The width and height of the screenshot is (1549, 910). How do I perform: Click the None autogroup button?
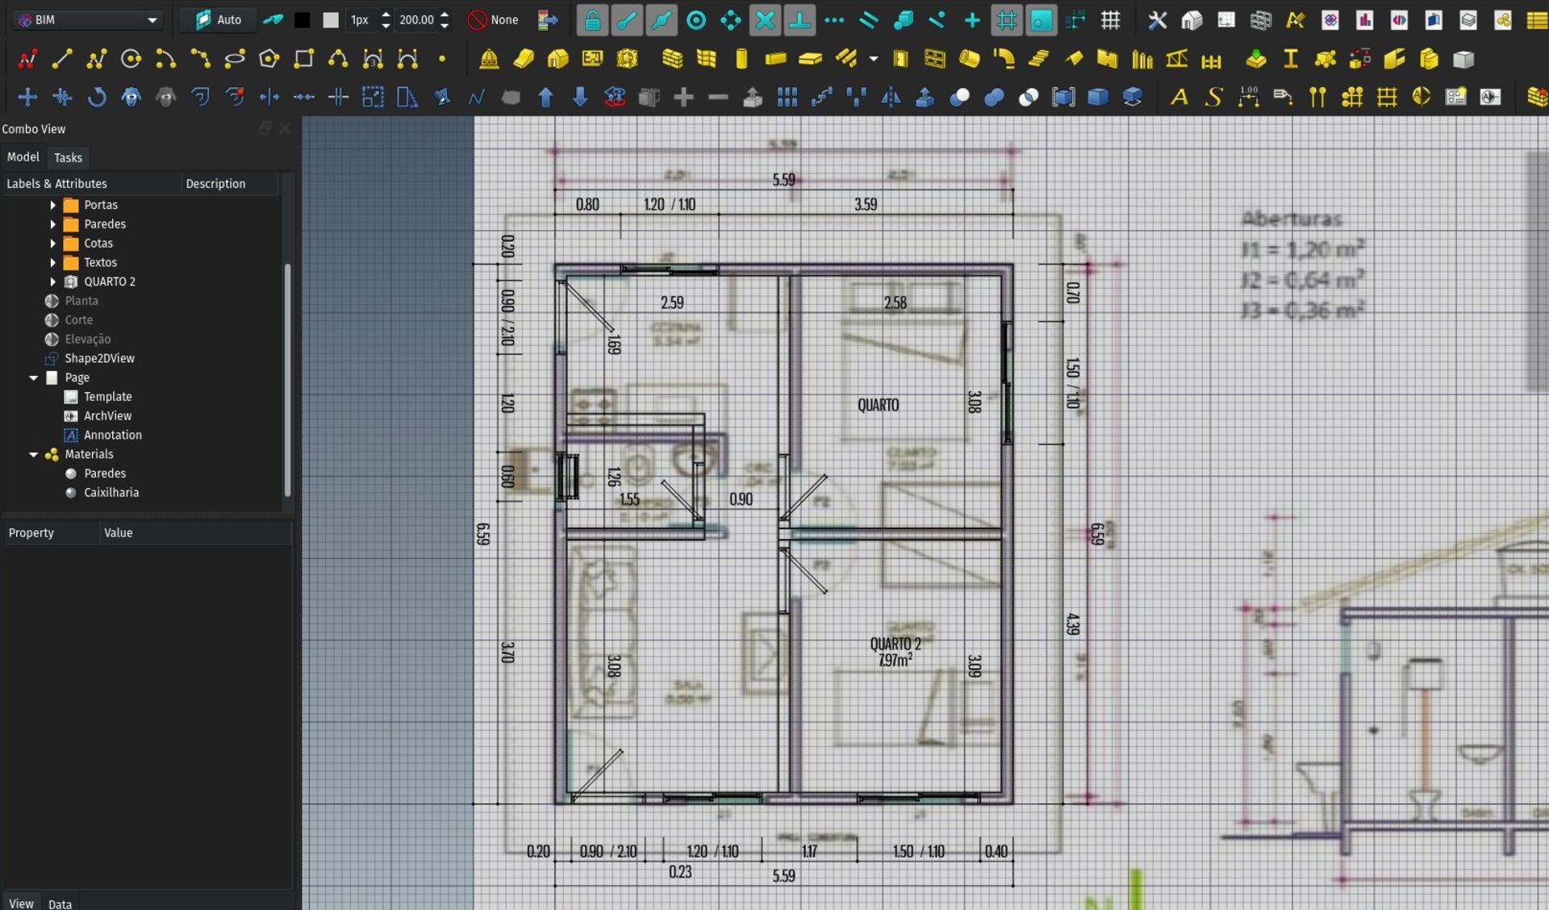(494, 20)
